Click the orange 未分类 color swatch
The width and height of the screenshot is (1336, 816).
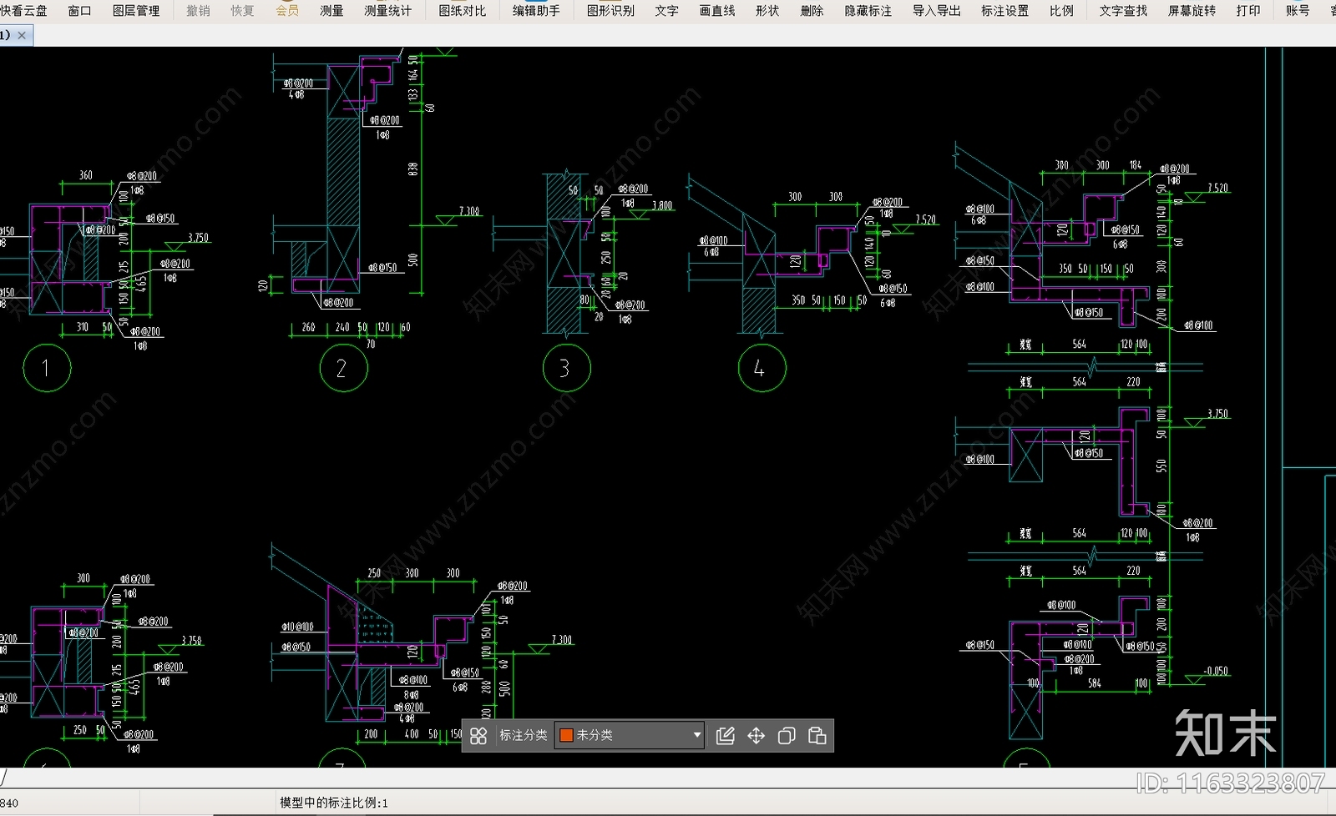[x=566, y=735]
